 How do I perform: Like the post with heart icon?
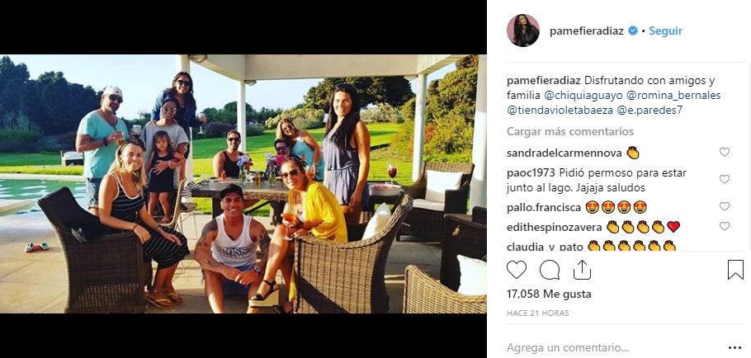[517, 270]
